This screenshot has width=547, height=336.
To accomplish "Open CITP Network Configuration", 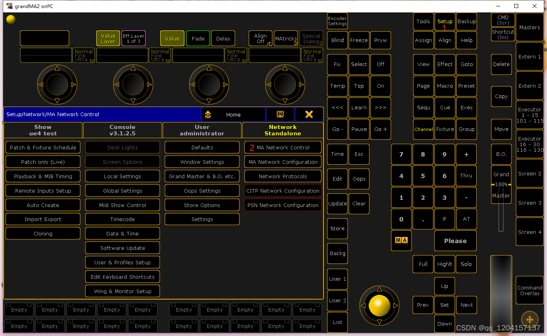I will (283, 191).
